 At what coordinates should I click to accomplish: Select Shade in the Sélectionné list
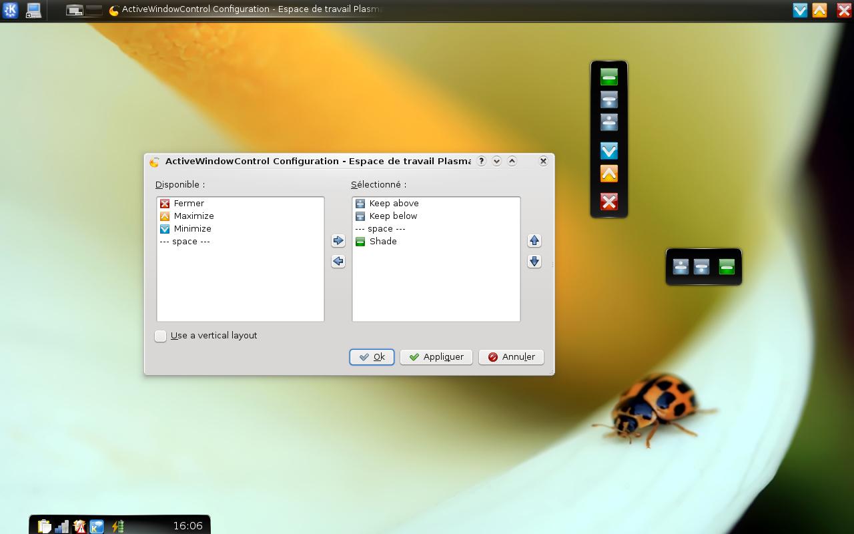click(436, 241)
